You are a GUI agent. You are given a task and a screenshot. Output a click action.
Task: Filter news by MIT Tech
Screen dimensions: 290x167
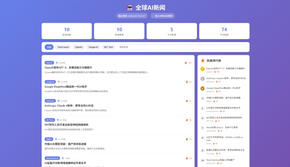108,47
